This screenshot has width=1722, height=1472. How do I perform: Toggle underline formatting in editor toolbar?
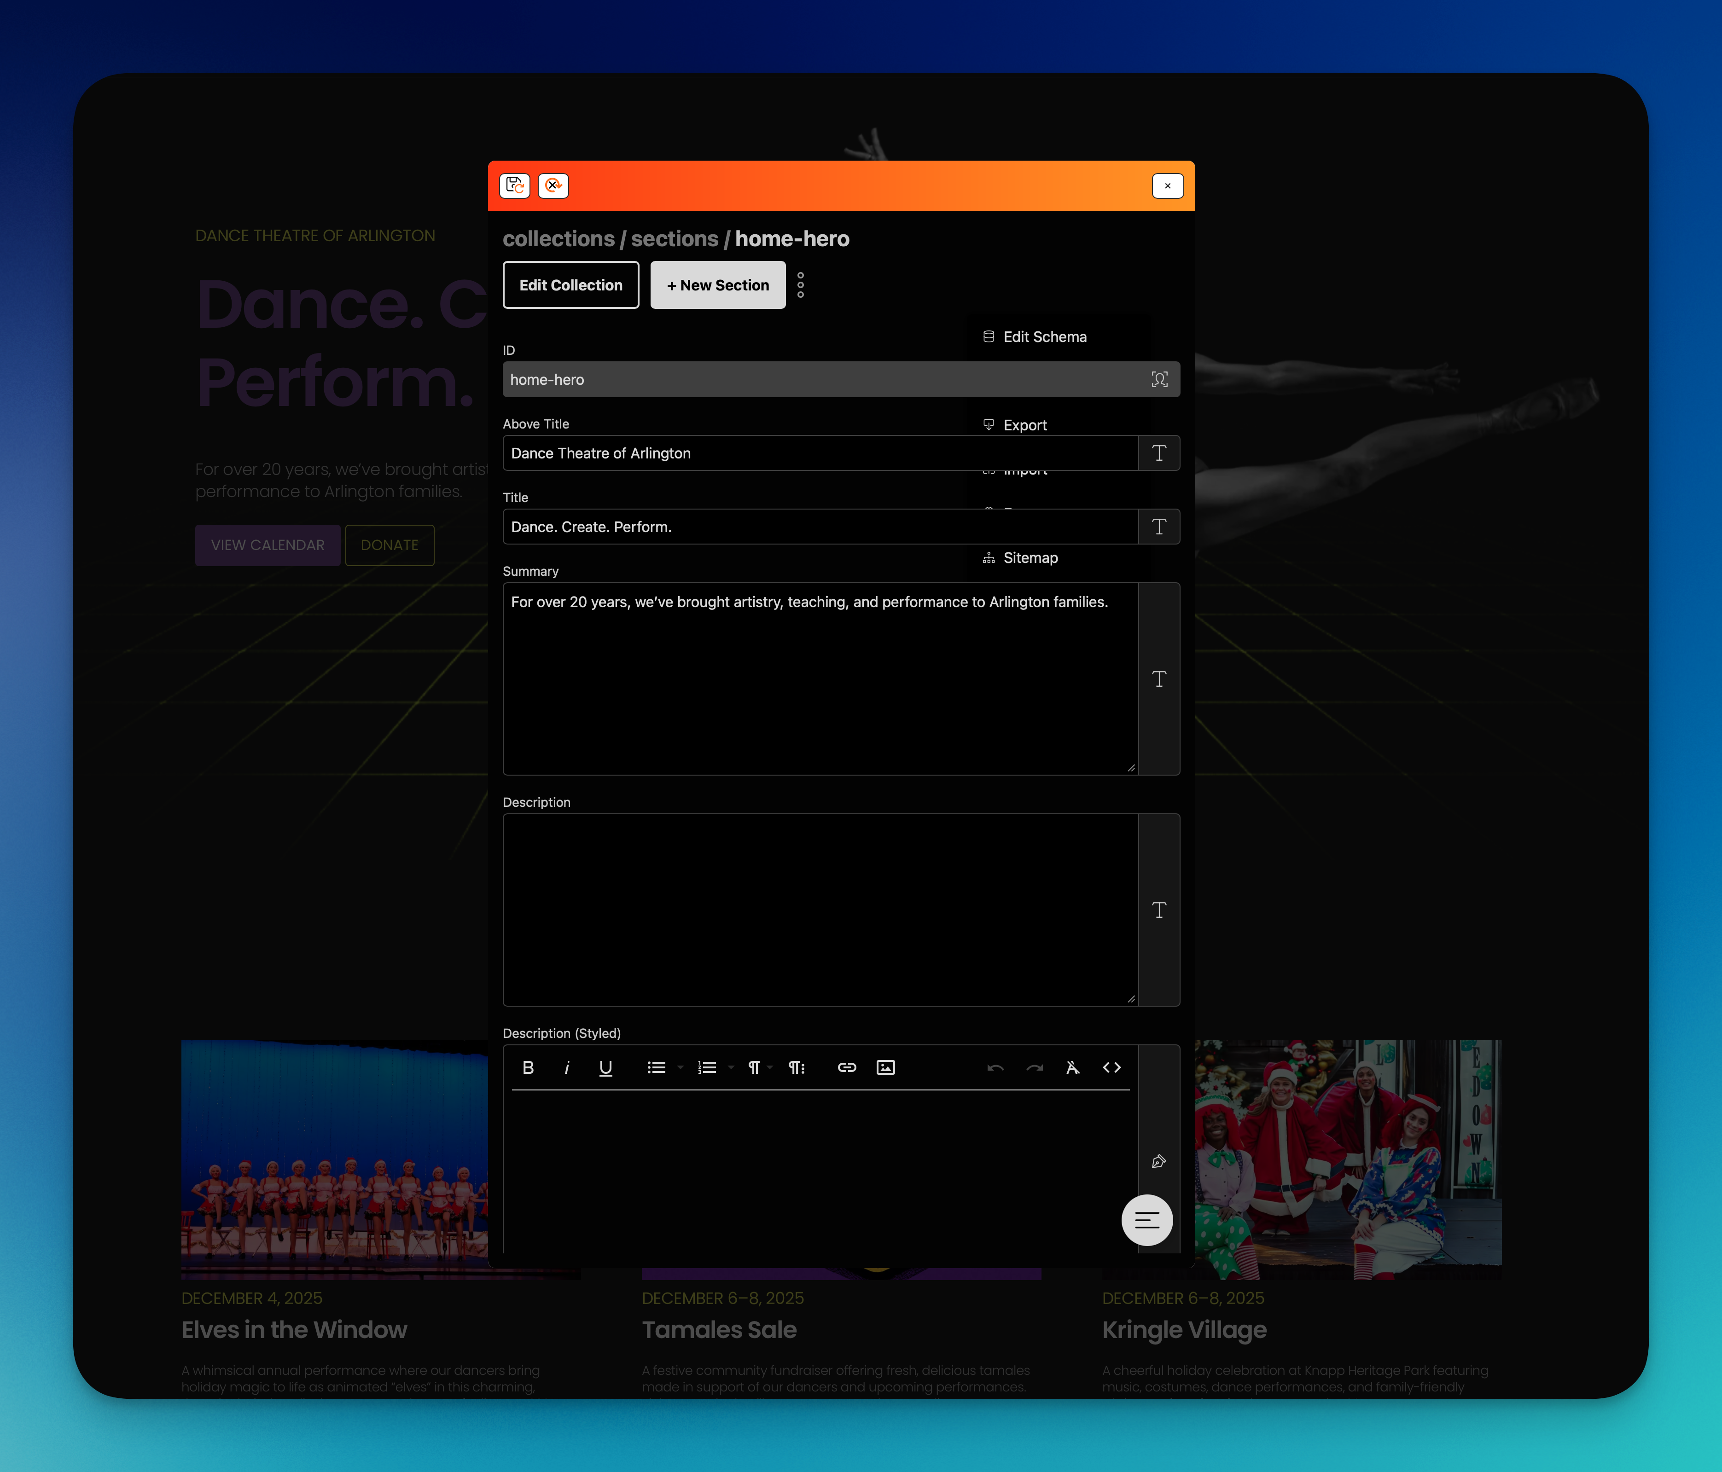pyautogui.click(x=606, y=1067)
